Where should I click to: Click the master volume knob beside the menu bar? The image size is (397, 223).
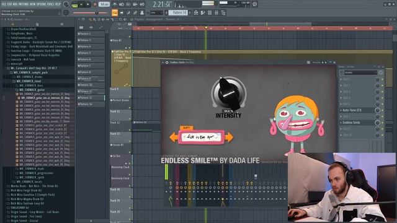pos(66,4)
